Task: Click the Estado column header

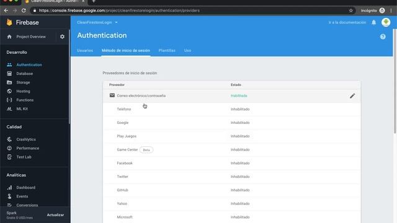Action: (x=236, y=85)
